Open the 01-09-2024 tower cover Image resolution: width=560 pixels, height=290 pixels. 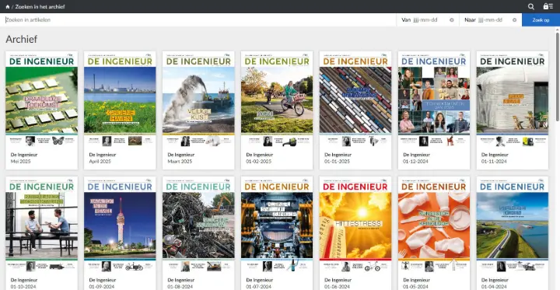click(x=120, y=224)
